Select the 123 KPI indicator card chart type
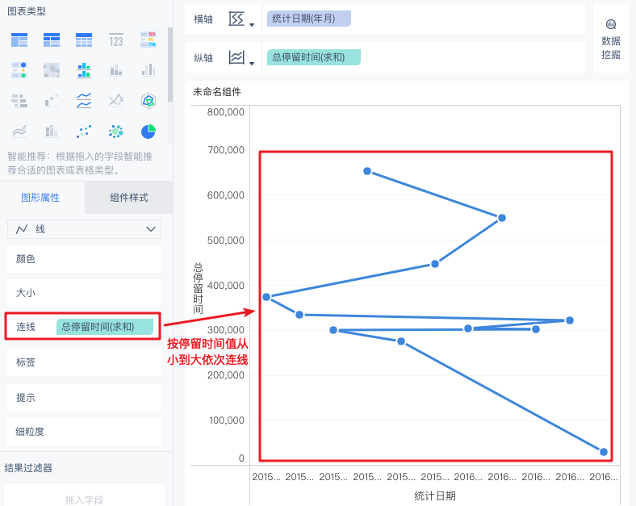636x506 pixels. [116, 40]
